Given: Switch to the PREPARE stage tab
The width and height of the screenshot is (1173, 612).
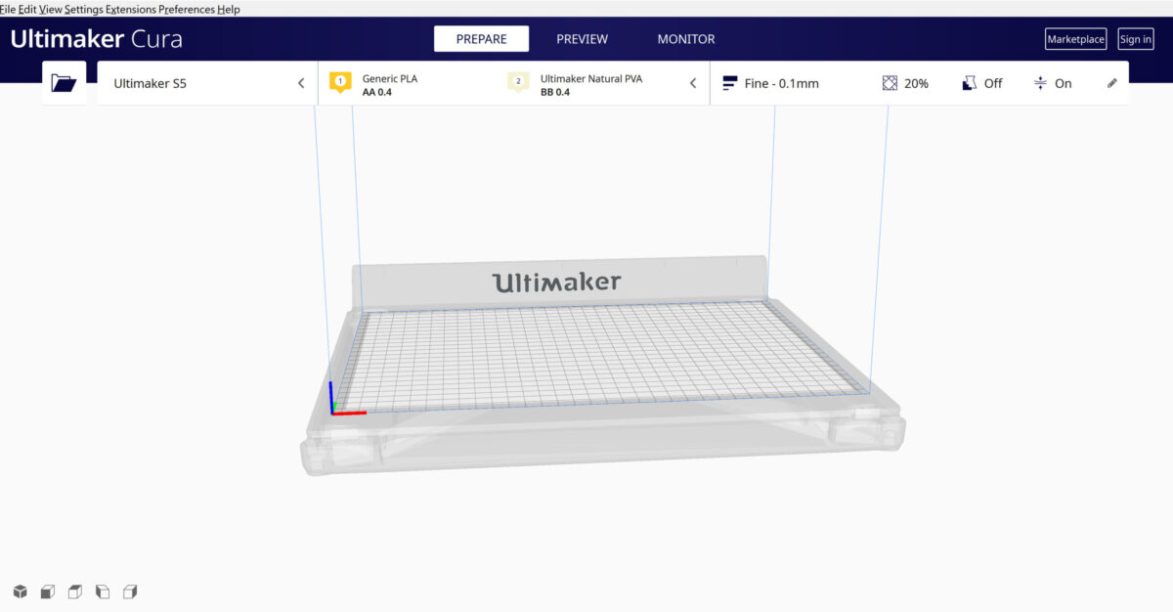Looking at the screenshot, I should click(482, 39).
